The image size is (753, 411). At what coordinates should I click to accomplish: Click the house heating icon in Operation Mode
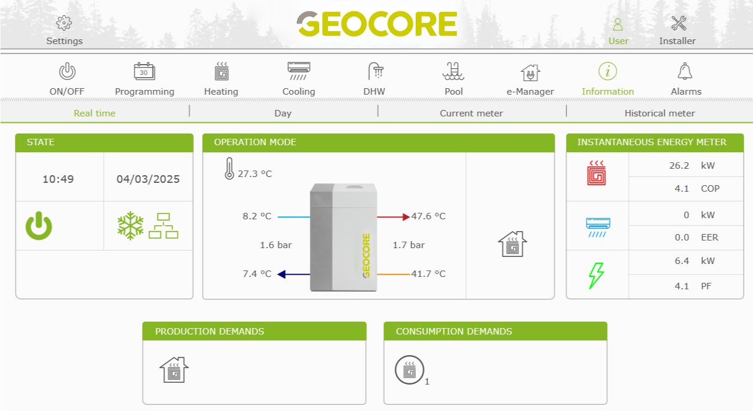pyautogui.click(x=512, y=243)
